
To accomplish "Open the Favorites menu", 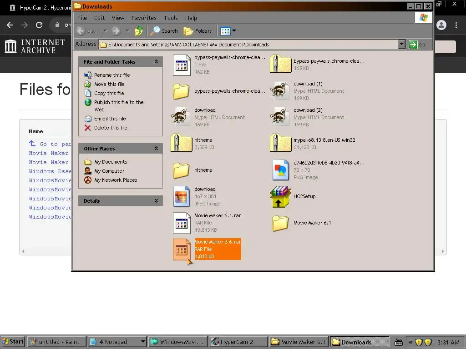I will 144,18.
